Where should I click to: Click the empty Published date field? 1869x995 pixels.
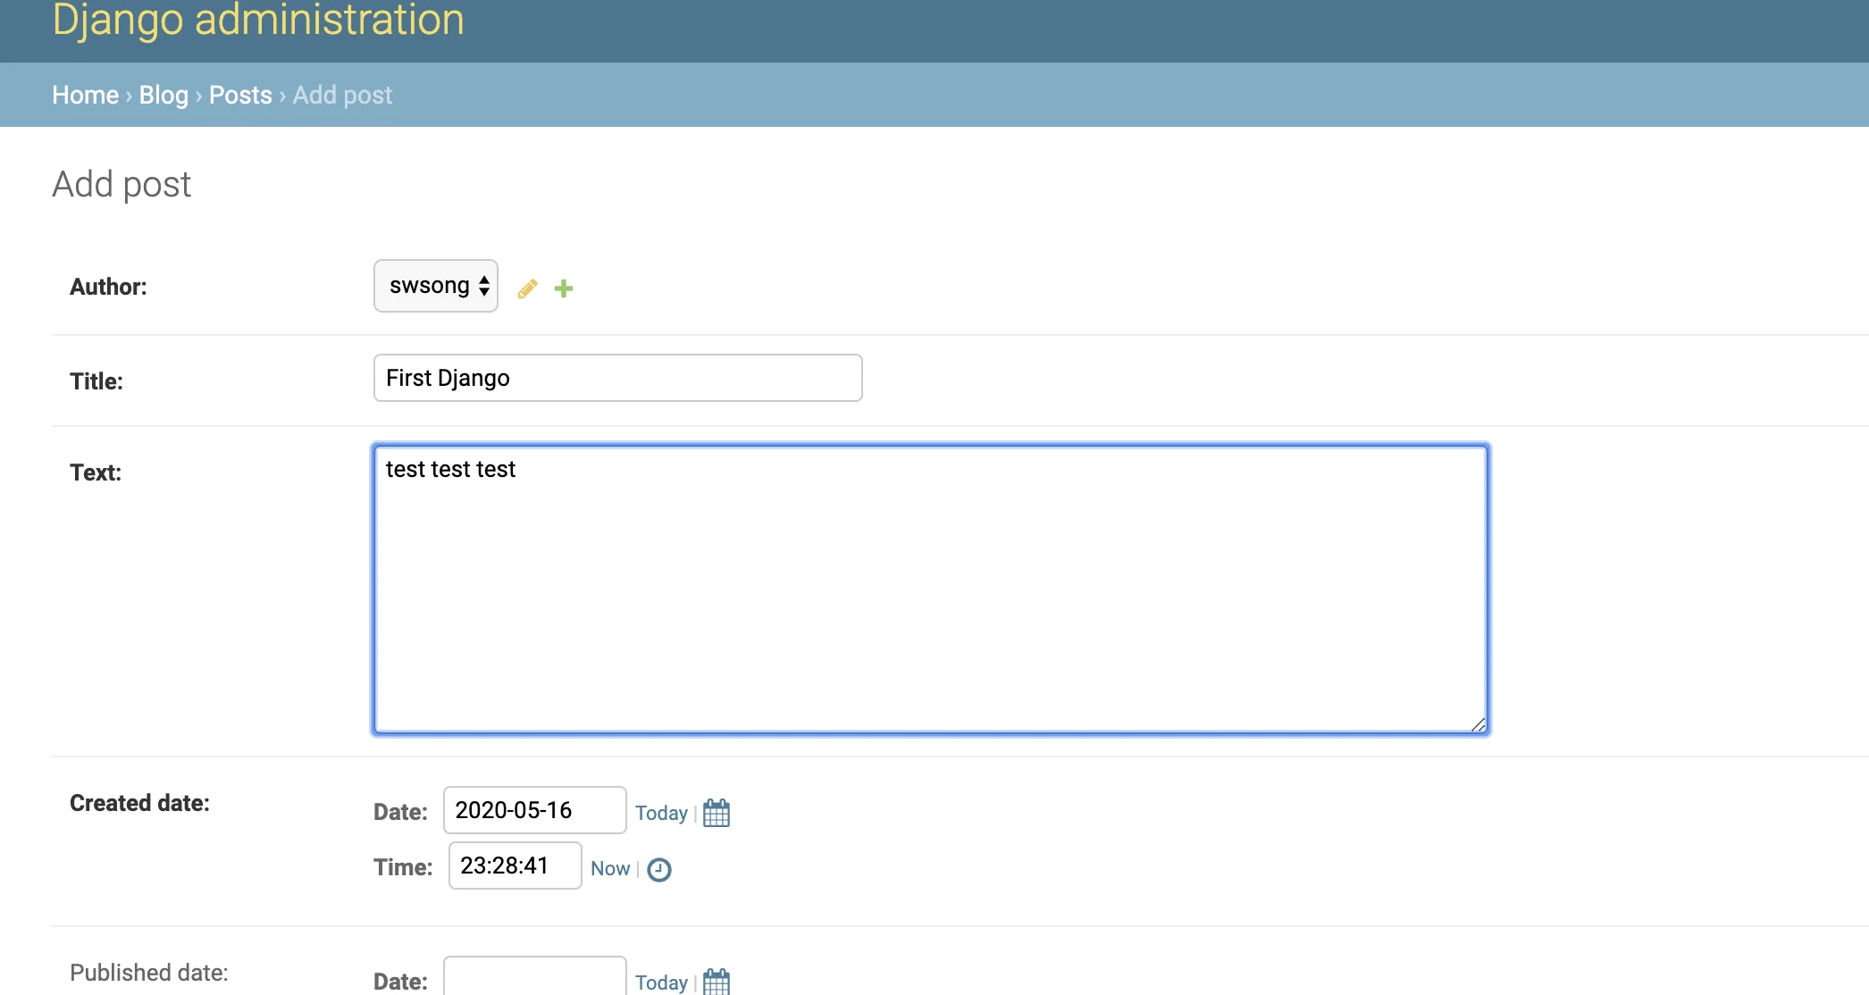tap(534, 978)
